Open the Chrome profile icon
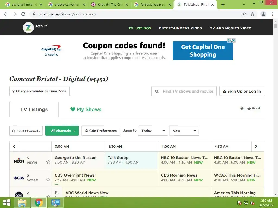Image resolution: width=278 pixels, height=208 pixels. pyautogui.click(x=263, y=14)
